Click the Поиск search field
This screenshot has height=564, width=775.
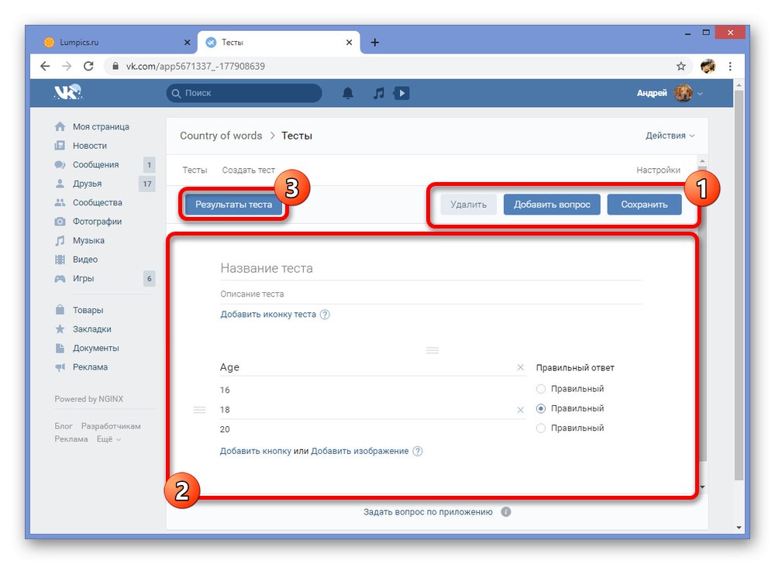244,93
